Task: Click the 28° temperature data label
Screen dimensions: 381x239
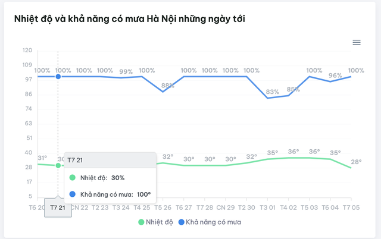Action: (356, 162)
